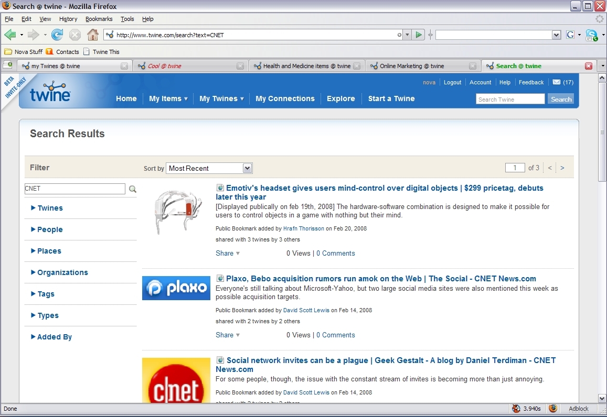607x417 pixels.
Task: Click the Home navigation link
Action: click(126, 98)
